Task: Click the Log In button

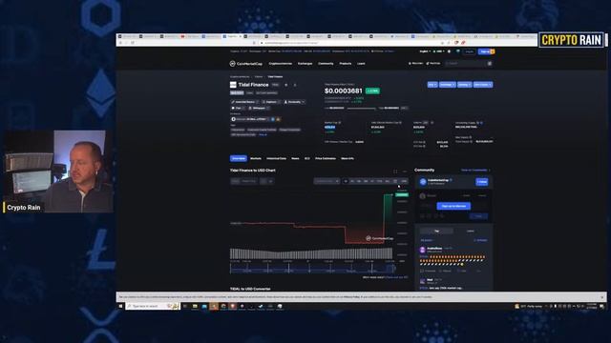Action: [x=470, y=51]
